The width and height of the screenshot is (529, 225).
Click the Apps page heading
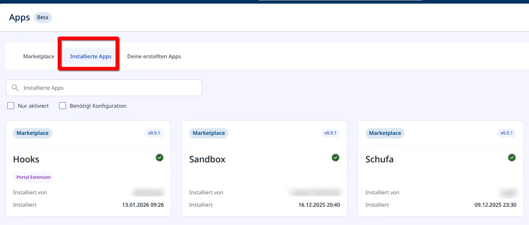(x=20, y=18)
